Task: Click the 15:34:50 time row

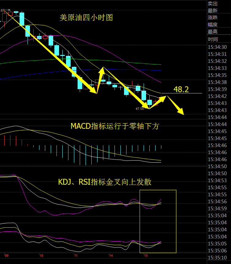Action: coord(217,166)
